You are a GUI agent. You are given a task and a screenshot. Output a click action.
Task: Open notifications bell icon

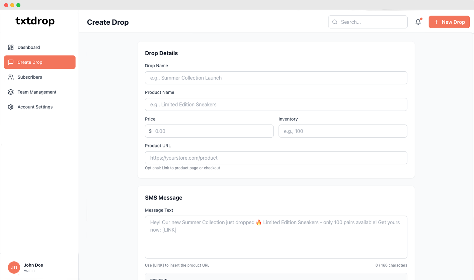[418, 22]
